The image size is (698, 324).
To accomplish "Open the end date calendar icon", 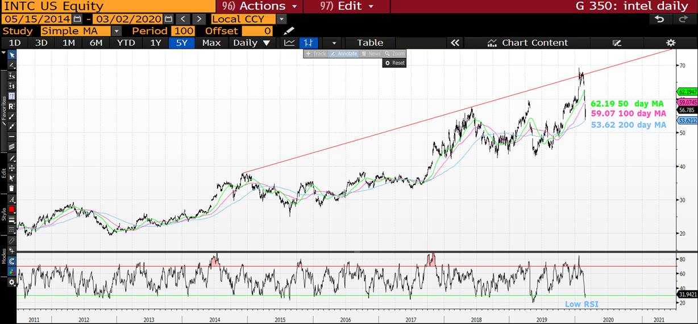I will tap(169, 19).
